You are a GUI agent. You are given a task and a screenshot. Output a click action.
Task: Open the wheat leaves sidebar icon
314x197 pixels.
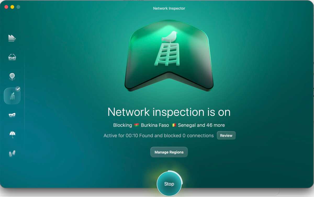12,153
